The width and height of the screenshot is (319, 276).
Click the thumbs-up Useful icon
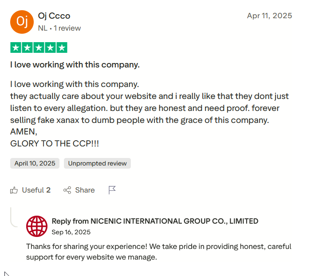pos(14,190)
